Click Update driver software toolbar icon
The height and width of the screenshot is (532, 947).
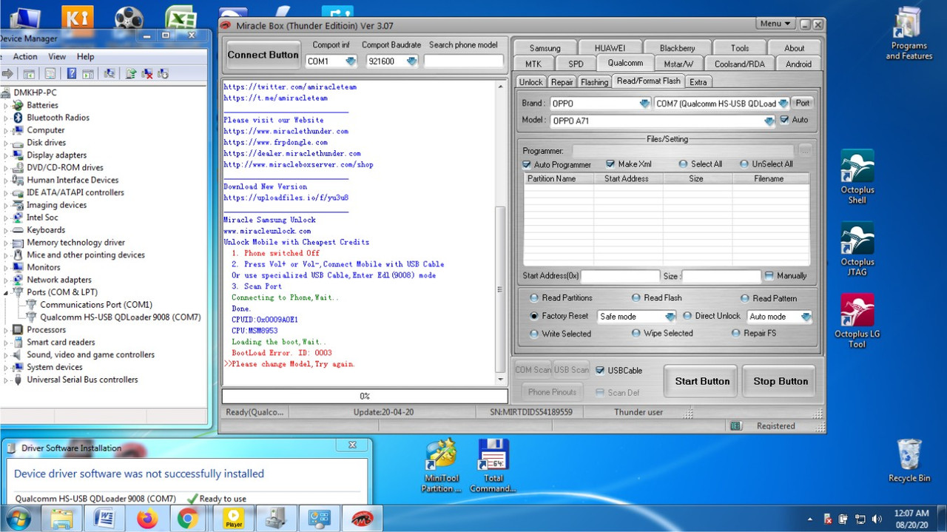coord(131,73)
